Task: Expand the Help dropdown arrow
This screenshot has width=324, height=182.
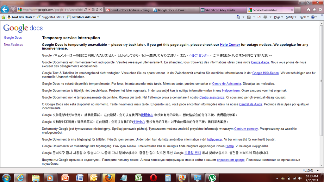Action: [316, 17]
